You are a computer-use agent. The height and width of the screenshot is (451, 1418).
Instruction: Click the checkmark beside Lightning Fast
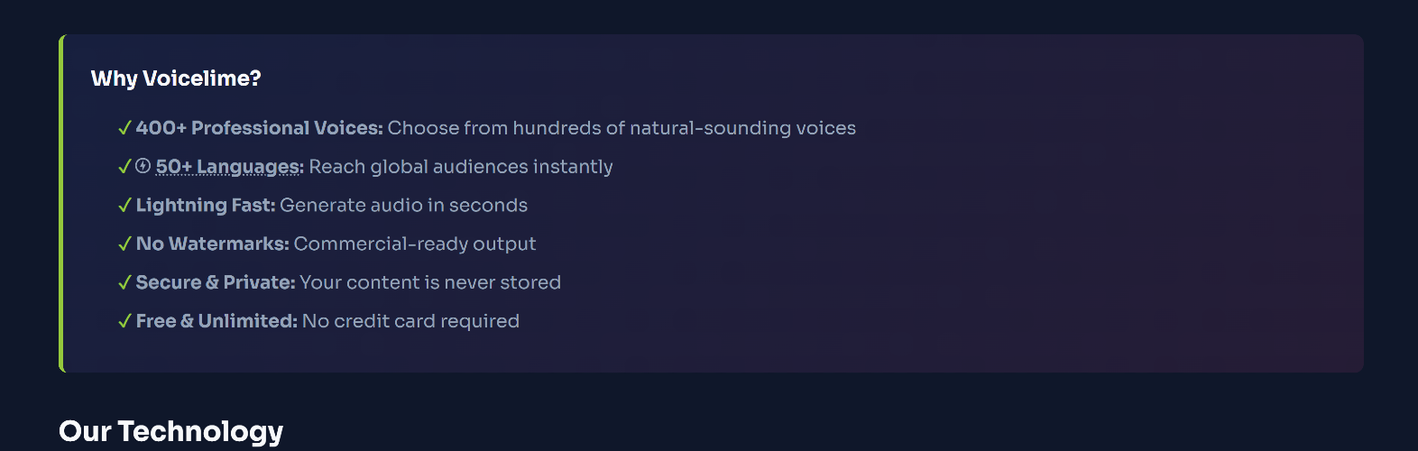(x=124, y=206)
